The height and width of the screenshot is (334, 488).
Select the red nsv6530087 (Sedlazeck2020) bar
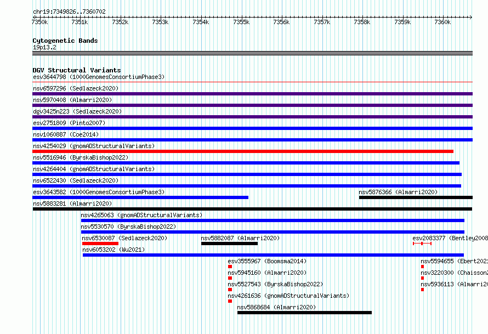(100, 244)
